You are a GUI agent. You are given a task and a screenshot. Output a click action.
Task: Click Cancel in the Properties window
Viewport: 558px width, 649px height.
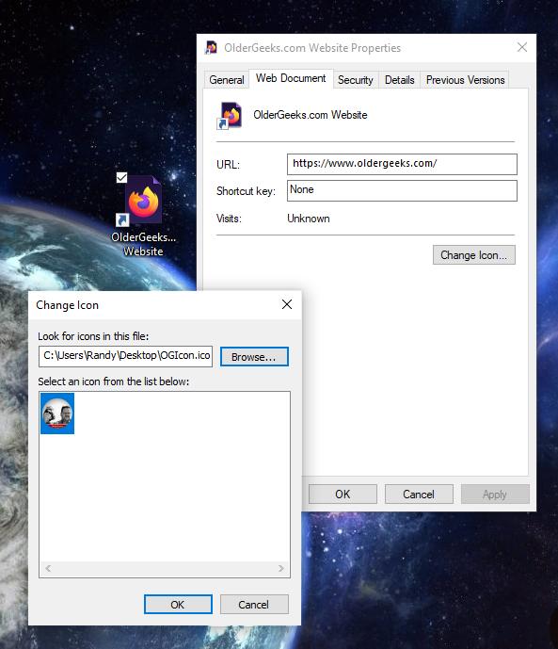(x=419, y=495)
